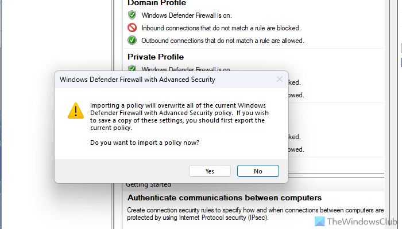402x229 pixels.
Task: Click "Authenticate communications between computers" heading
Action: pos(224,198)
